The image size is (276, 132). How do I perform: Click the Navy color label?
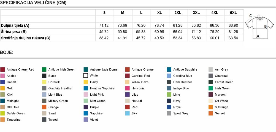tap(177, 101)
